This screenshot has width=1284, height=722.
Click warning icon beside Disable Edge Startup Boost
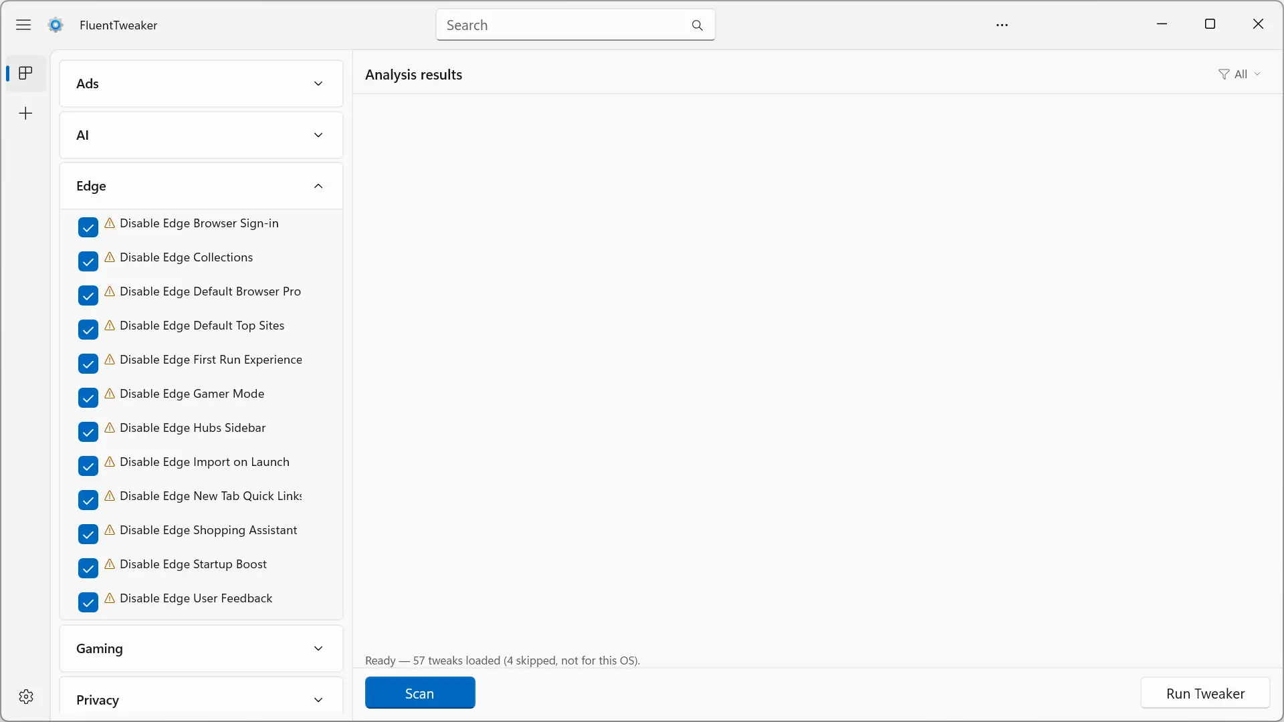(x=110, y=564)
